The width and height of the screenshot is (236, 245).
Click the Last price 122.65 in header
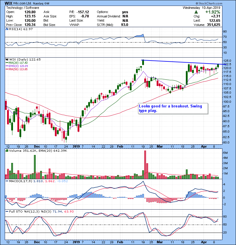click(x=215, y=20)
